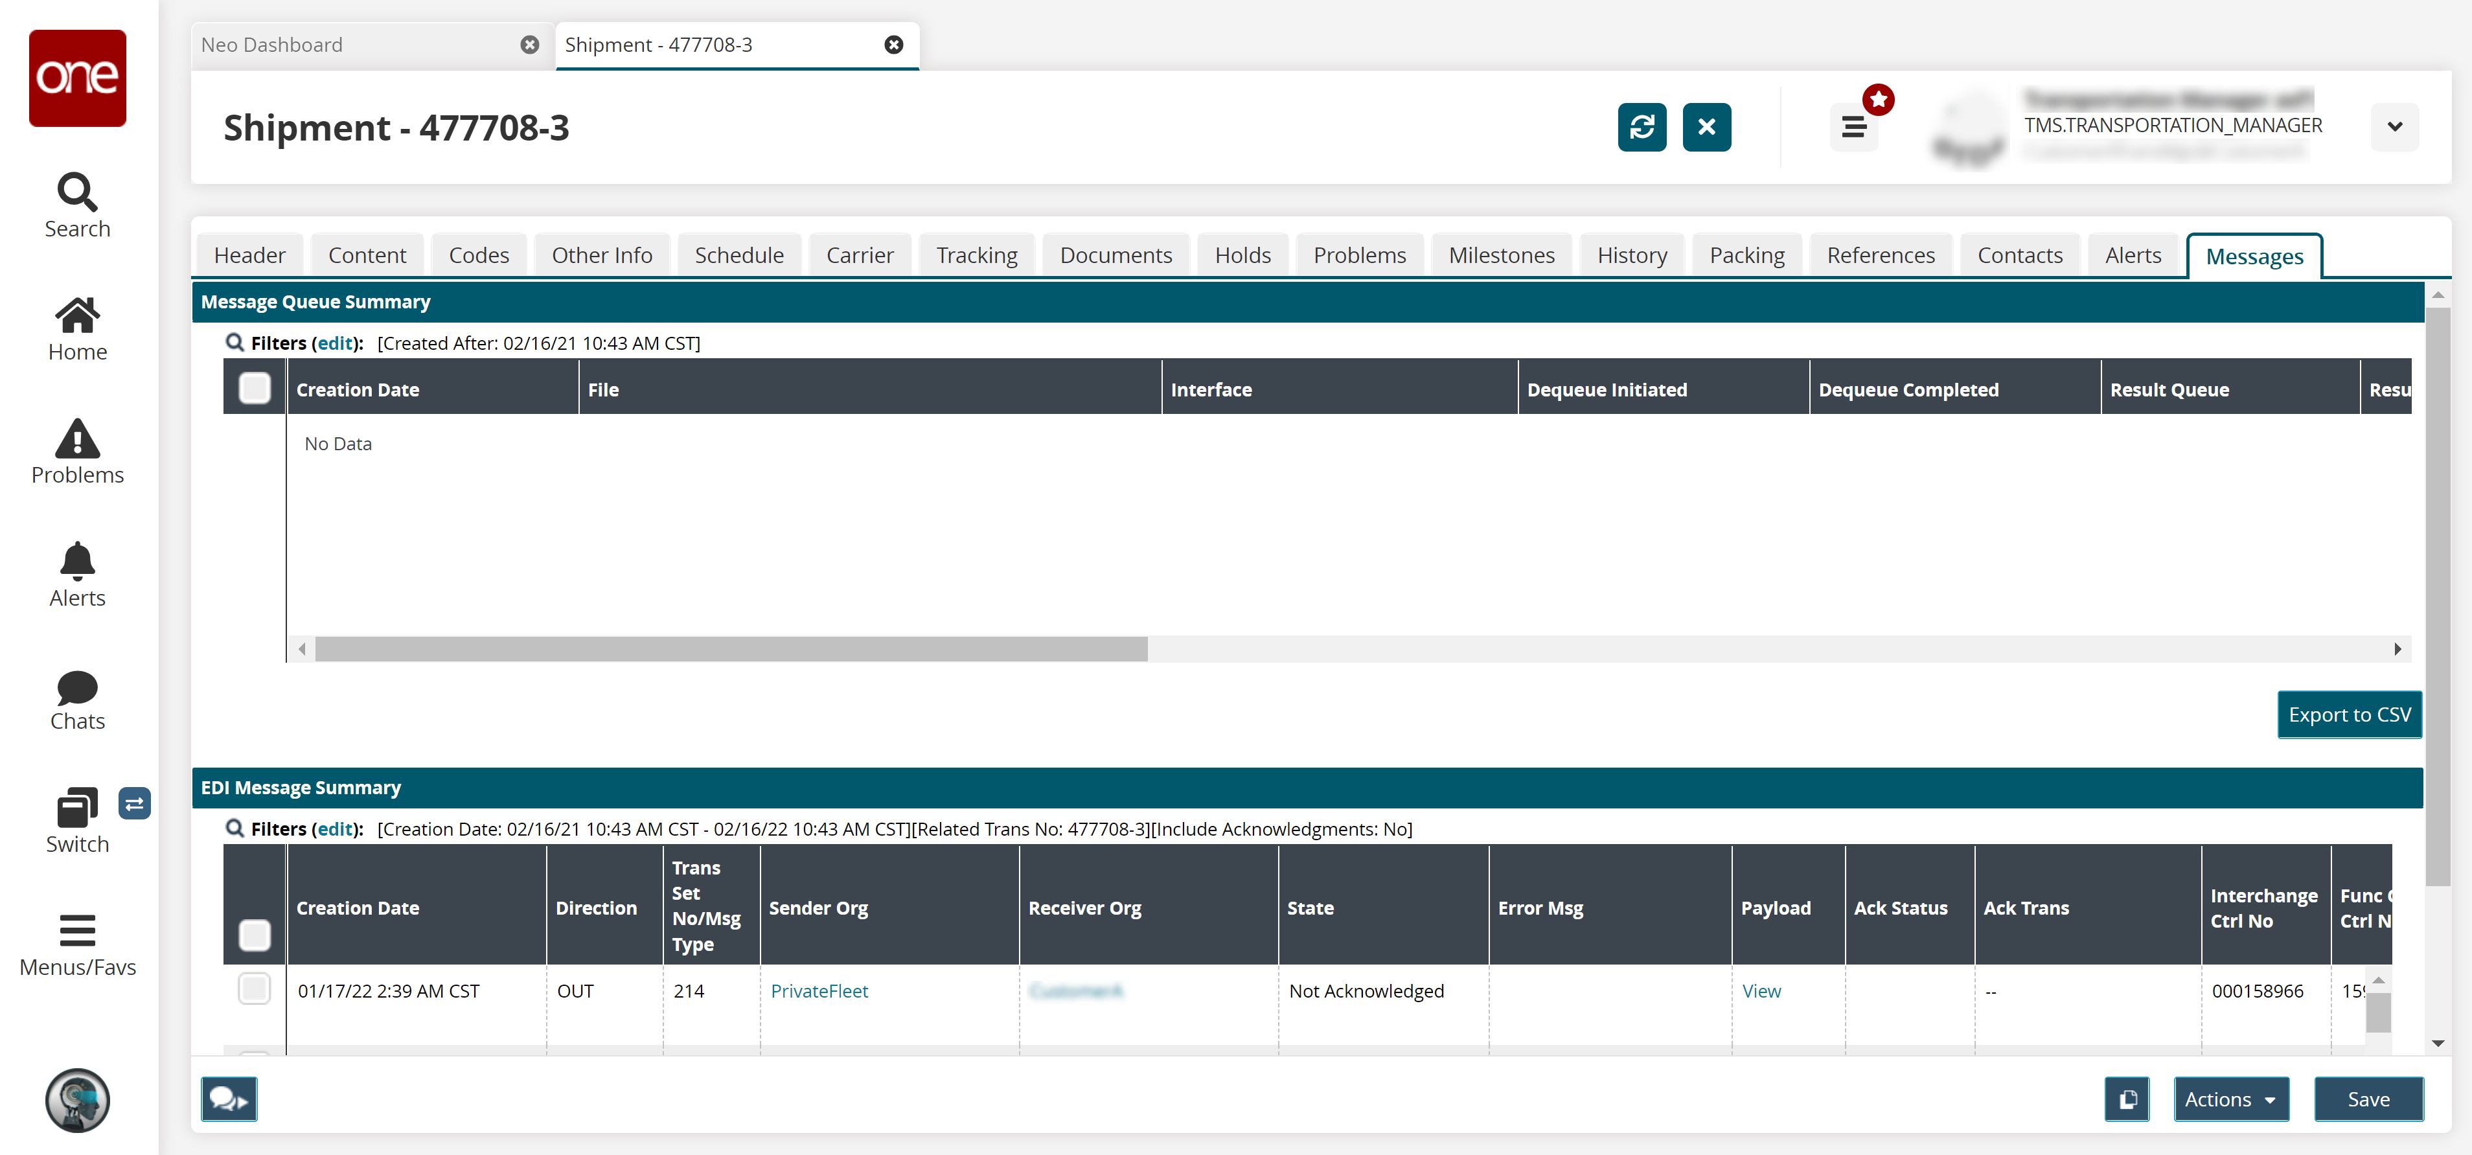The image size is (2472, 1155).
Task: Click the refresh icon on shipment header
Action: tap(1641, 128)
